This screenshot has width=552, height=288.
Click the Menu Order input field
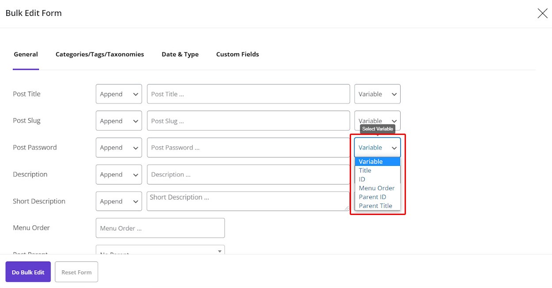[160, 228]
